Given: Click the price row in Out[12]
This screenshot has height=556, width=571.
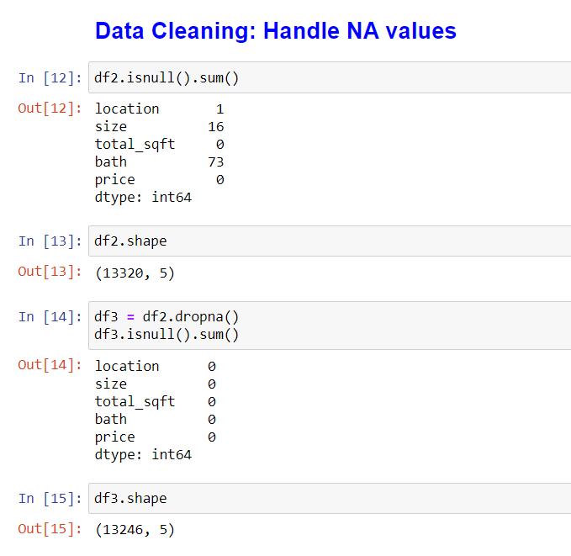Looking at the screenshot, I should pyautogui.click(x=160, y=180).
